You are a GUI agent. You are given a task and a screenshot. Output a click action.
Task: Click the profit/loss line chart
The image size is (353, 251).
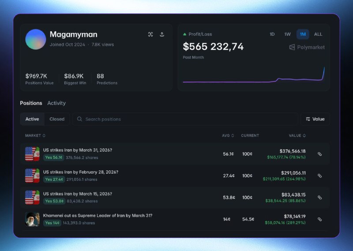pyautogui.click(x=254, y=79)
